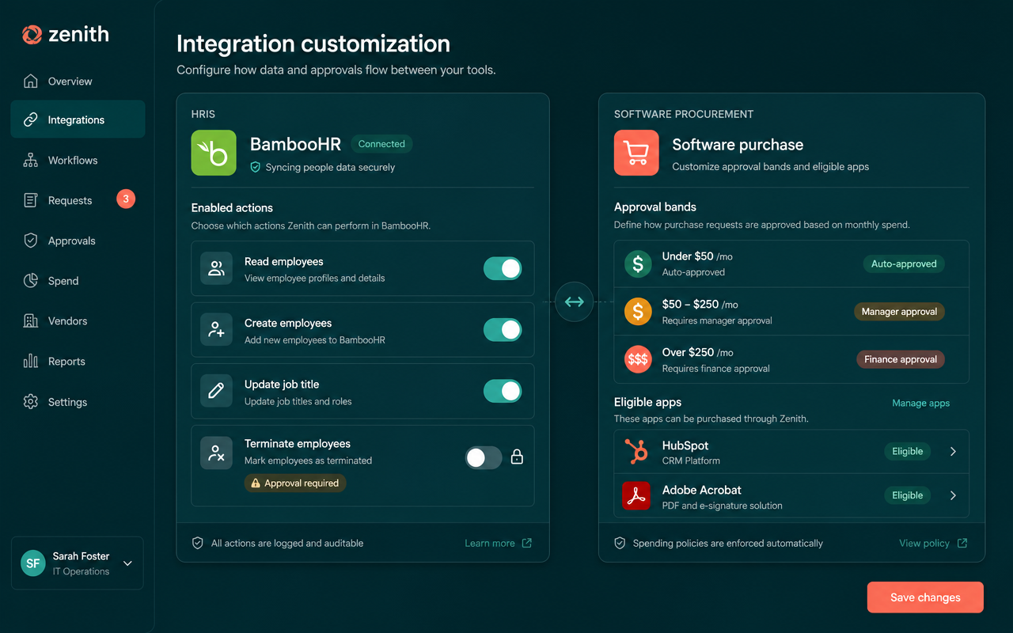Turn off the Create employees switch
The width and height of the screenshot is (1013, 633).
tap(503, 330)
